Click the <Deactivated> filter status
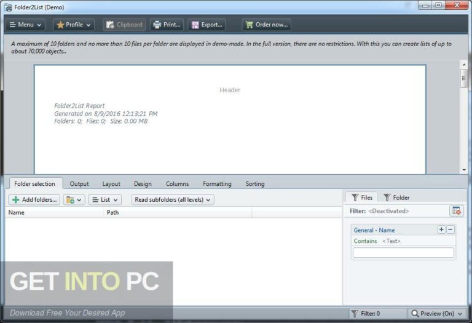This screenshot has height=323, width=472. click(388, 211)
